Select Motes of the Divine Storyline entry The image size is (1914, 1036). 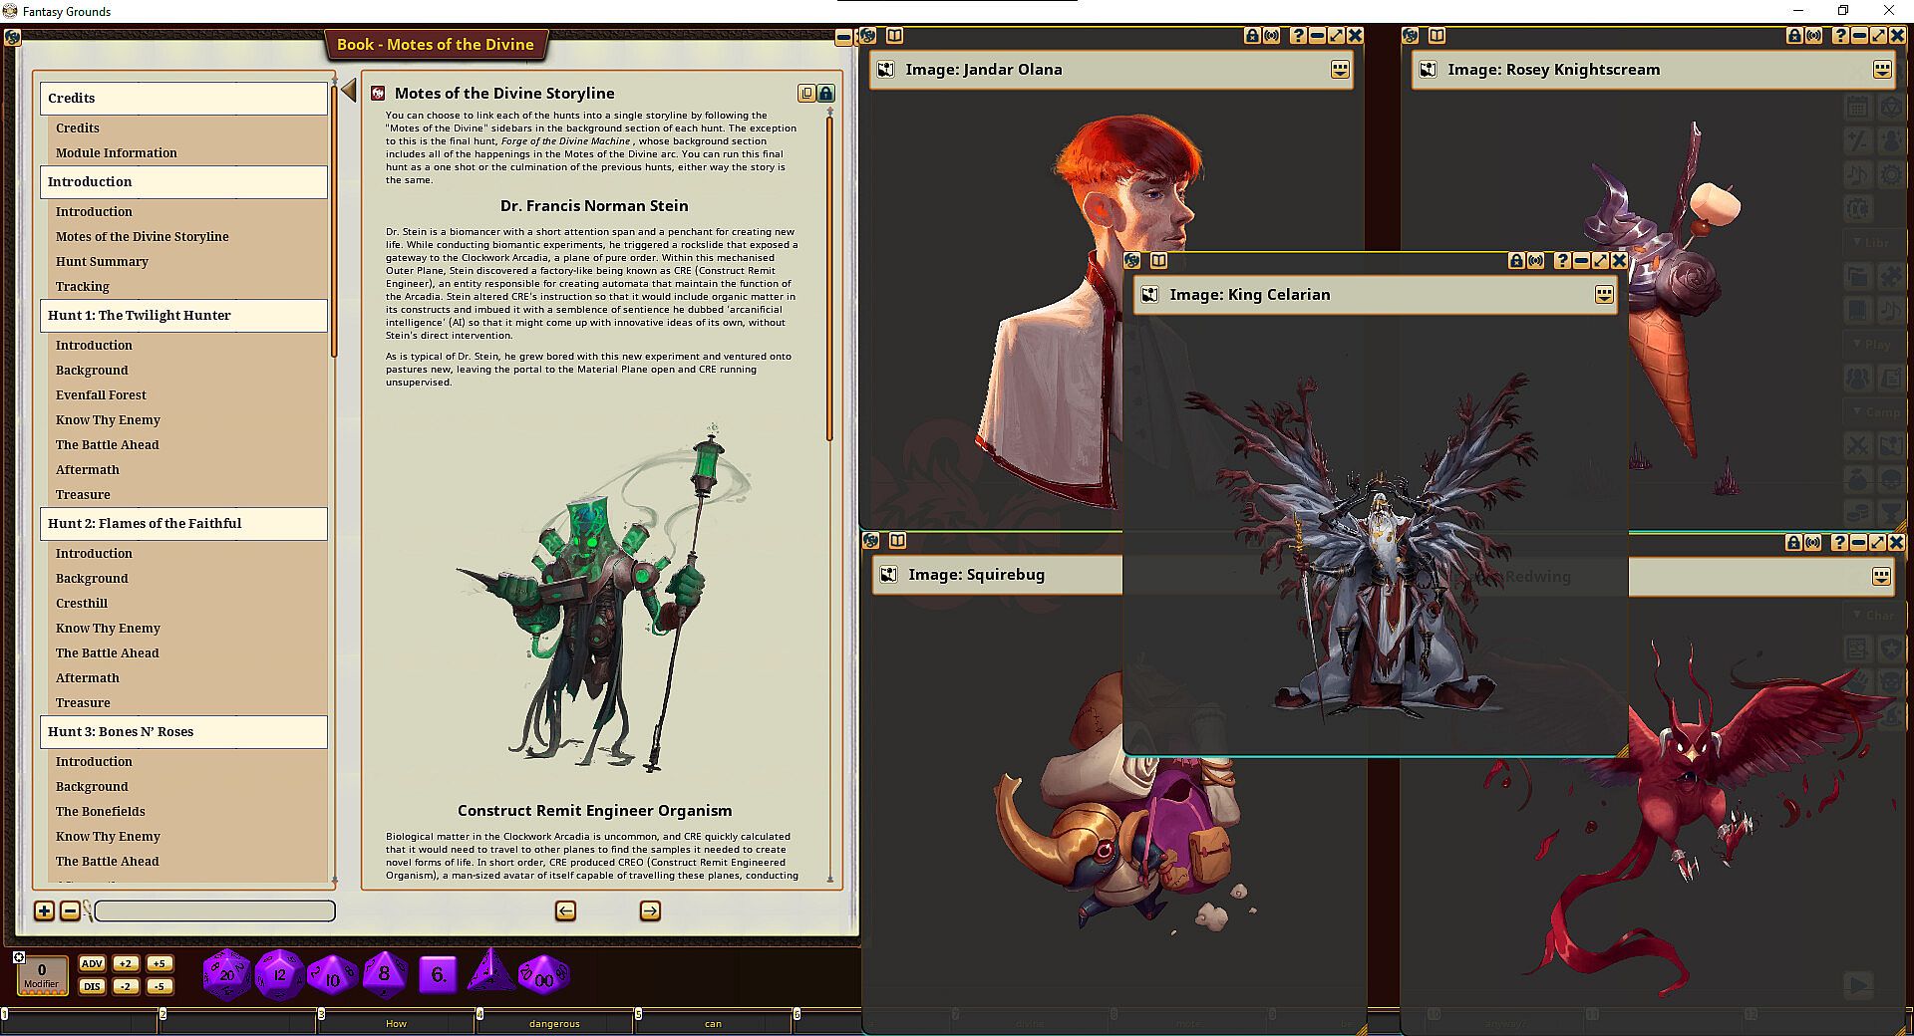click(x=142, y=236)
